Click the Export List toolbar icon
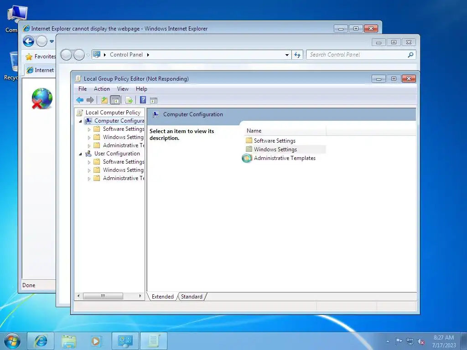The image size is (467, 350). (129, 100)
